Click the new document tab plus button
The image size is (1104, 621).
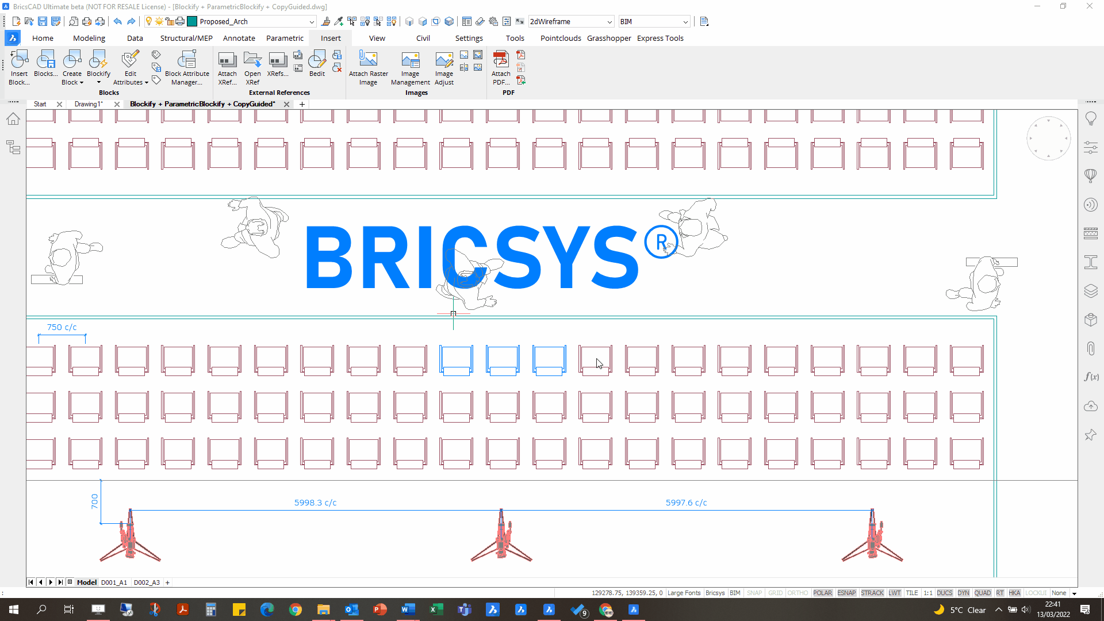tap(302, 104)
